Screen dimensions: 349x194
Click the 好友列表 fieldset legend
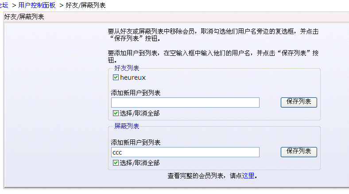click(x=127, y=68)
